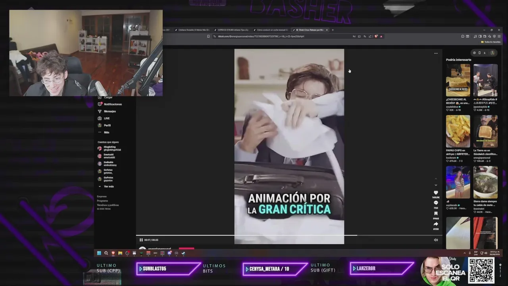Open La Tierra es un sándwich thumbnail
Image resolution: width=508 pixels, height=286 pixels.
[485, 131]
